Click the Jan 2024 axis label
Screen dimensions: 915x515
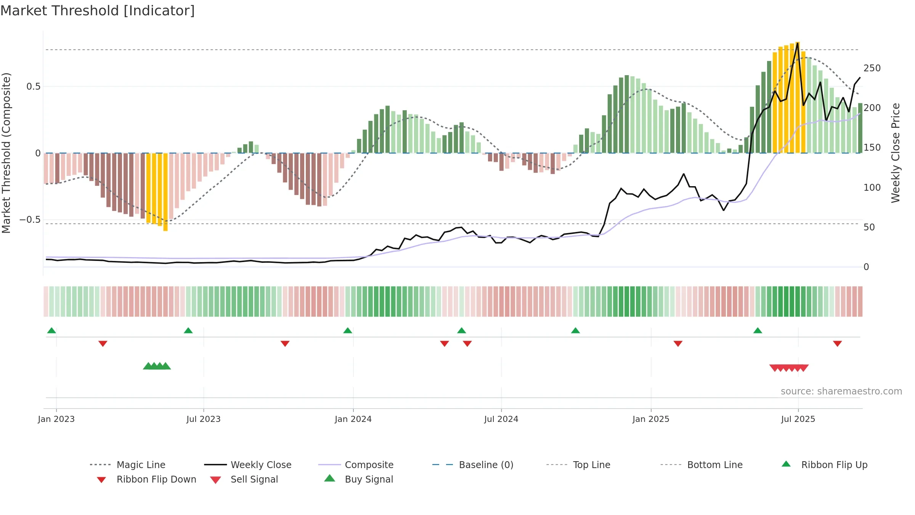(353, 419)
